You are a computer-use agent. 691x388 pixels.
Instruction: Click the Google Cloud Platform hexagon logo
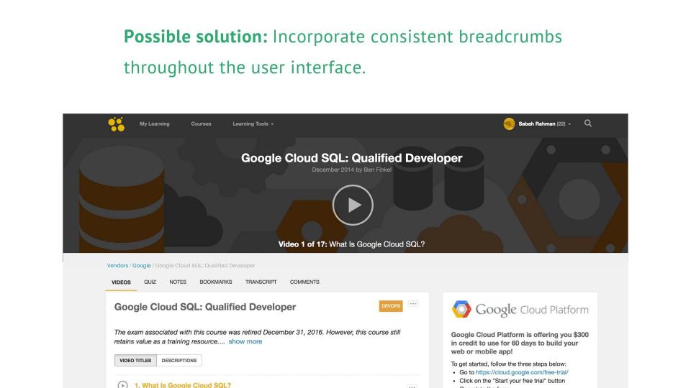[x=461, y=309]
